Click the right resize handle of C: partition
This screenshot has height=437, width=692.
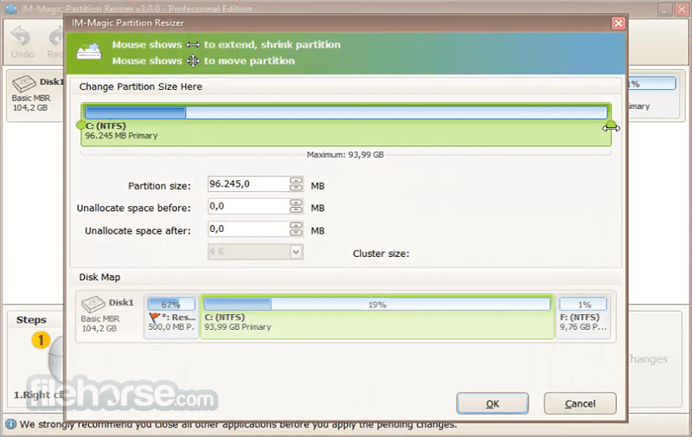(x=611, y=125)
